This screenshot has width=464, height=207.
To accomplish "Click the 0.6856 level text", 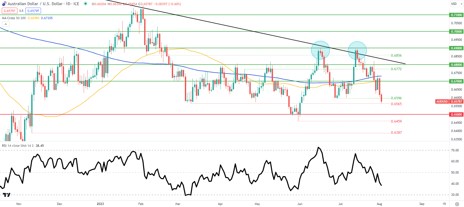I will (x=396, y=55).
